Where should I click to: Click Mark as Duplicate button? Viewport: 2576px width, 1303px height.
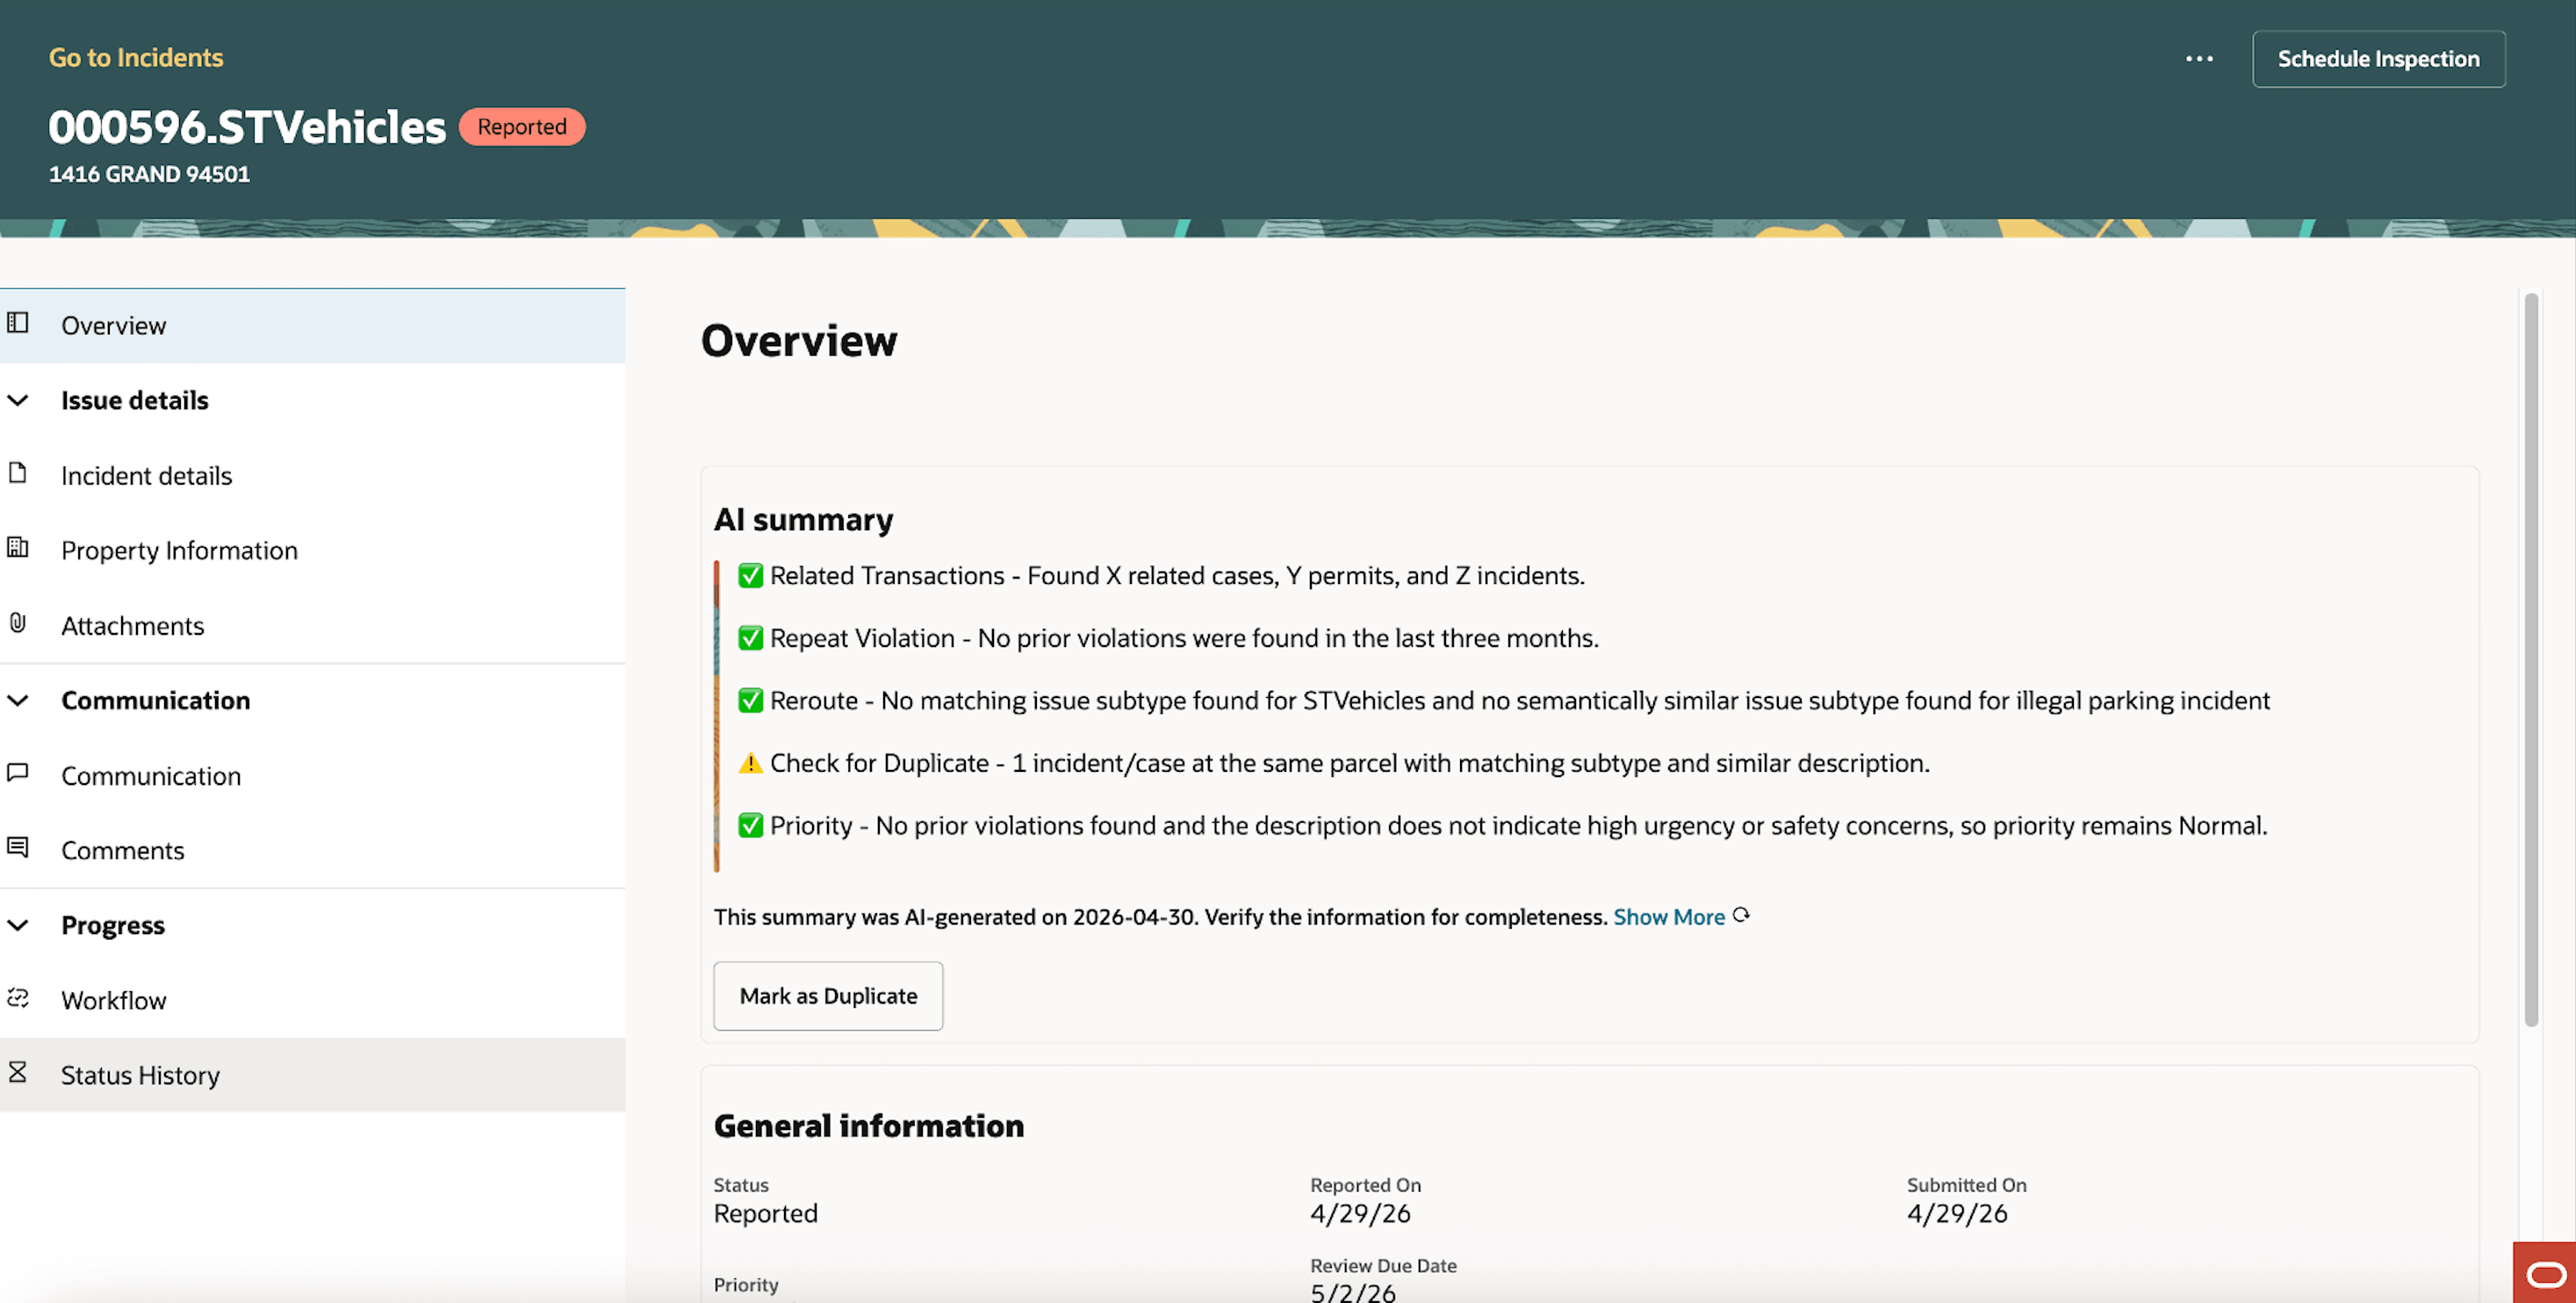[x=828, y=996]
